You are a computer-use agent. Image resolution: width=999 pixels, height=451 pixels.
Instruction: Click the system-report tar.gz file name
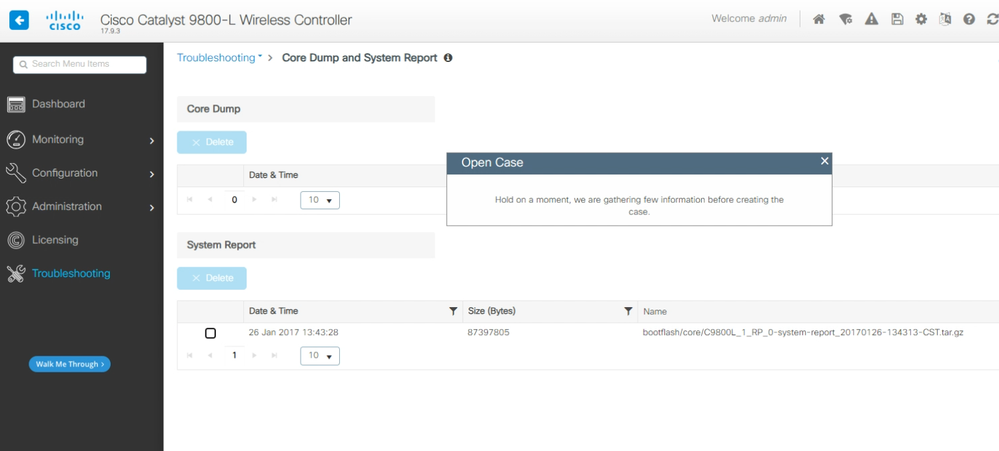pyautogui.click(x=803, y=333)
